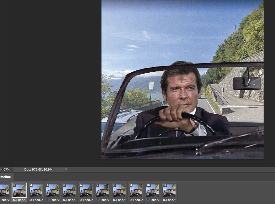
Task: Select frame 5 thumbnail in timeline
Action: pos(69,190)
